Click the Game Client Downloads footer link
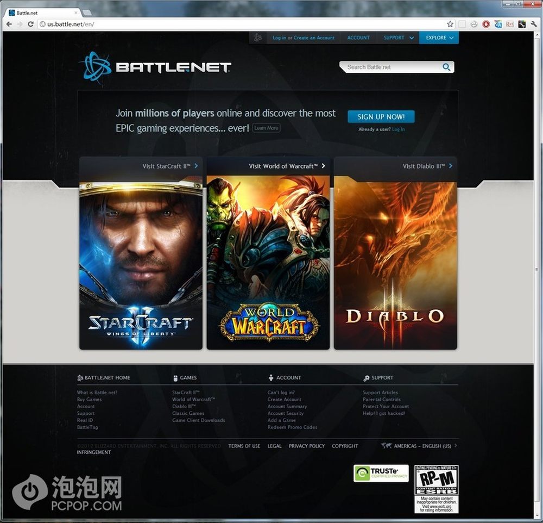The image size is (543, 523). 198,420
